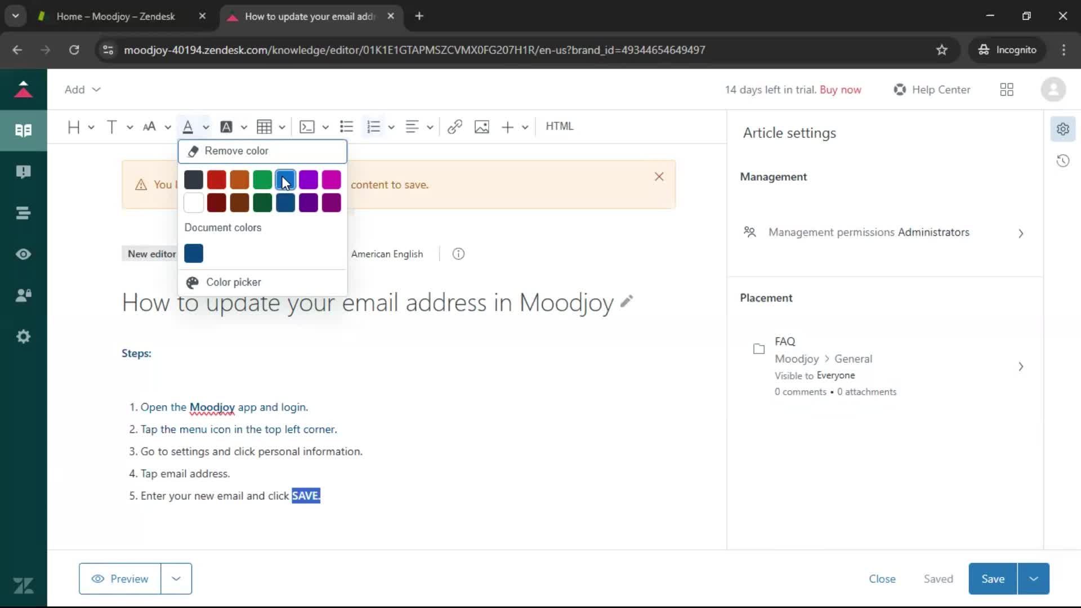Expand the insert plus dropdown arrow
This screenshot has height=608, width=1081.
pos(525,127)
